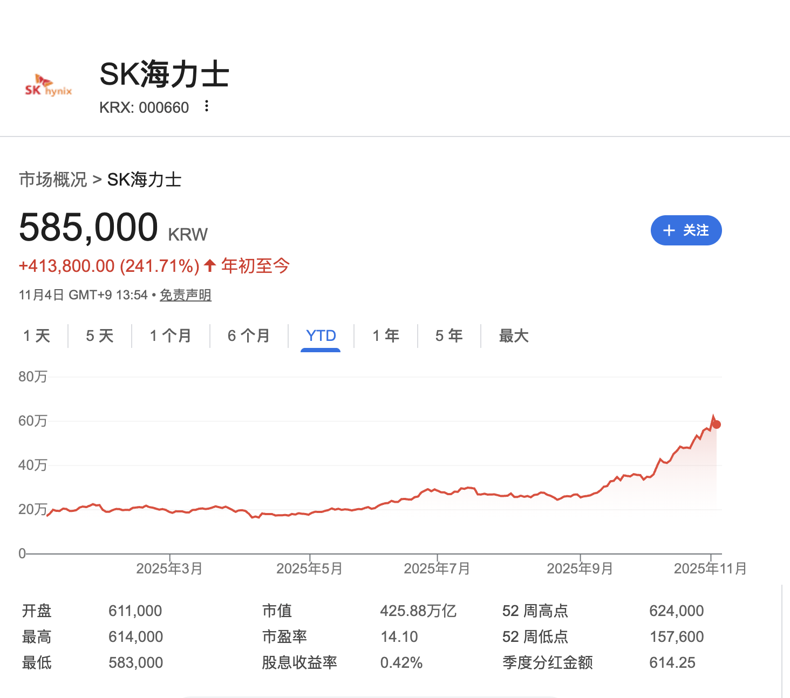
Task: Toggle the 1 个月 chart period
Action: click(x=170, y=335)
